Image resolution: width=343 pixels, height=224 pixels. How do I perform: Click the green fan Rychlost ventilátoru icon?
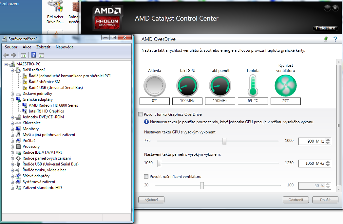pyautogui.click(x=285, y=86)
